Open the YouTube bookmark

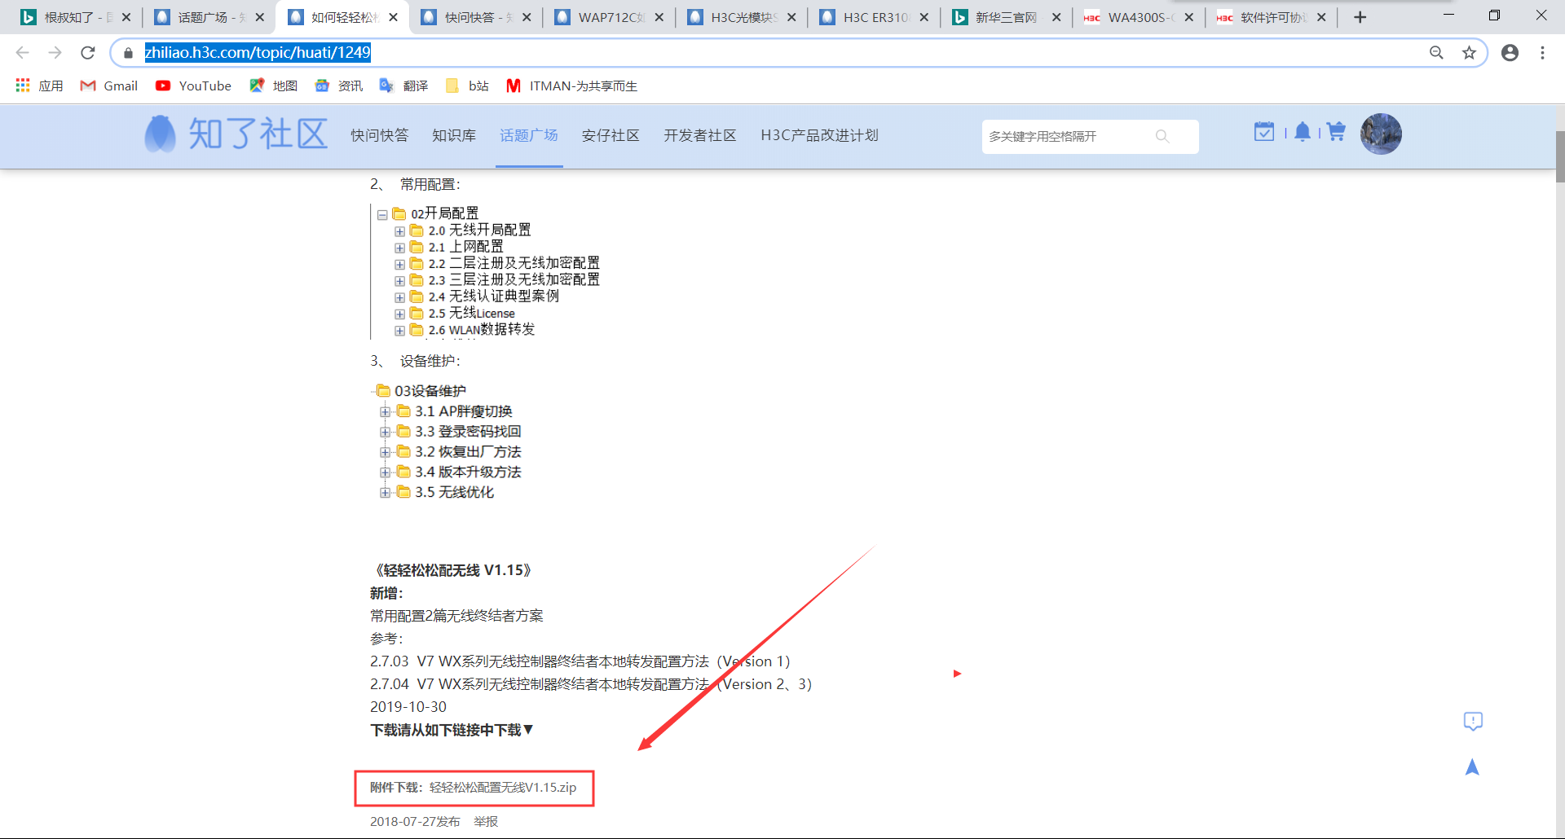point(193,86)
